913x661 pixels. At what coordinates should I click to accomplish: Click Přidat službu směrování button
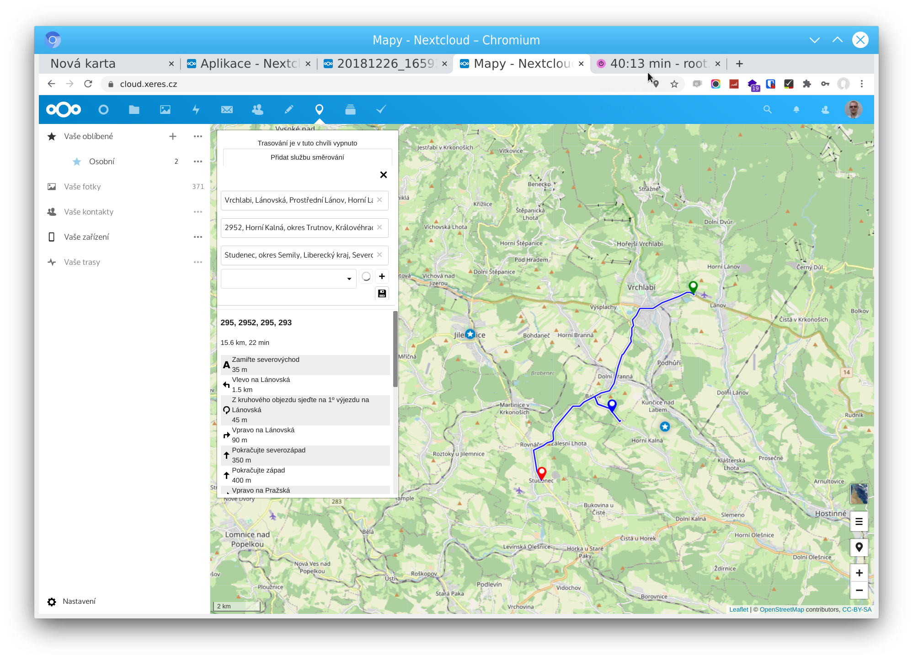click(x=307, y=157)
